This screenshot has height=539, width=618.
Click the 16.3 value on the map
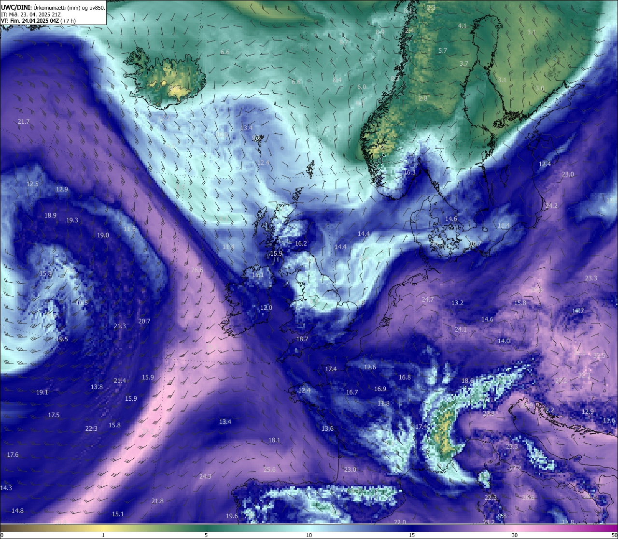click(409, 173)
